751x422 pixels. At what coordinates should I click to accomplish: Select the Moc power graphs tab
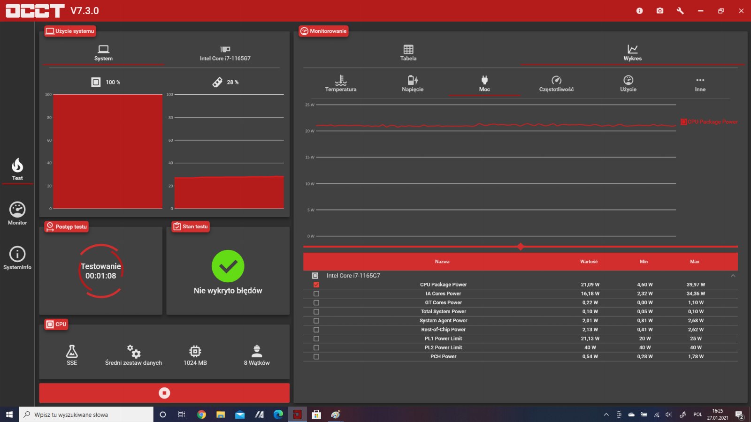coord(484,83)
